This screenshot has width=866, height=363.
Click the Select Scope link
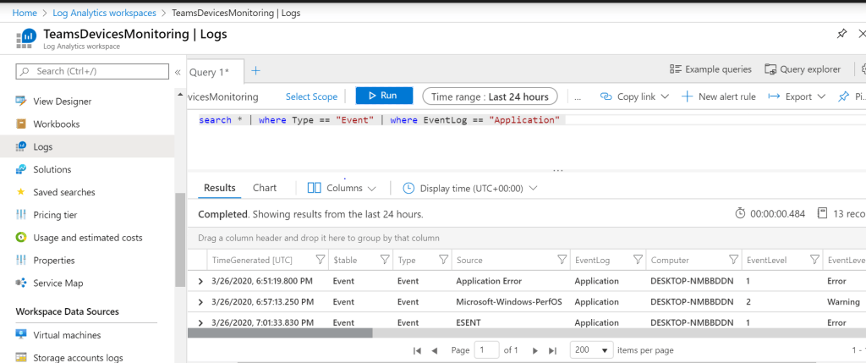click(x=311, y=97)
